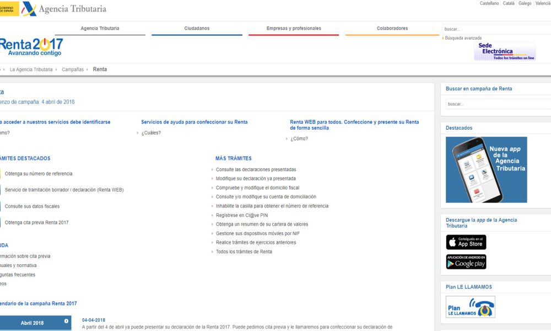Open the Renta 2017 campaign banner
The width and height of the screenshot is (551, 331).
click(31, 46)
